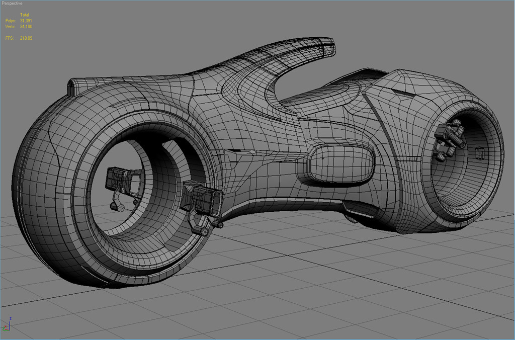Click the Total statistics header

[x=25, y=15]
